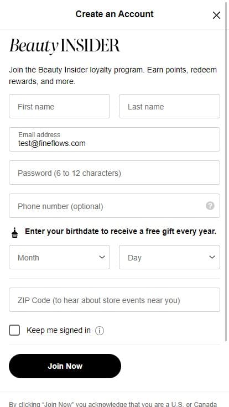229x407 pixels.
Task: Select the Password field
Action: click(x=114, y=173)
